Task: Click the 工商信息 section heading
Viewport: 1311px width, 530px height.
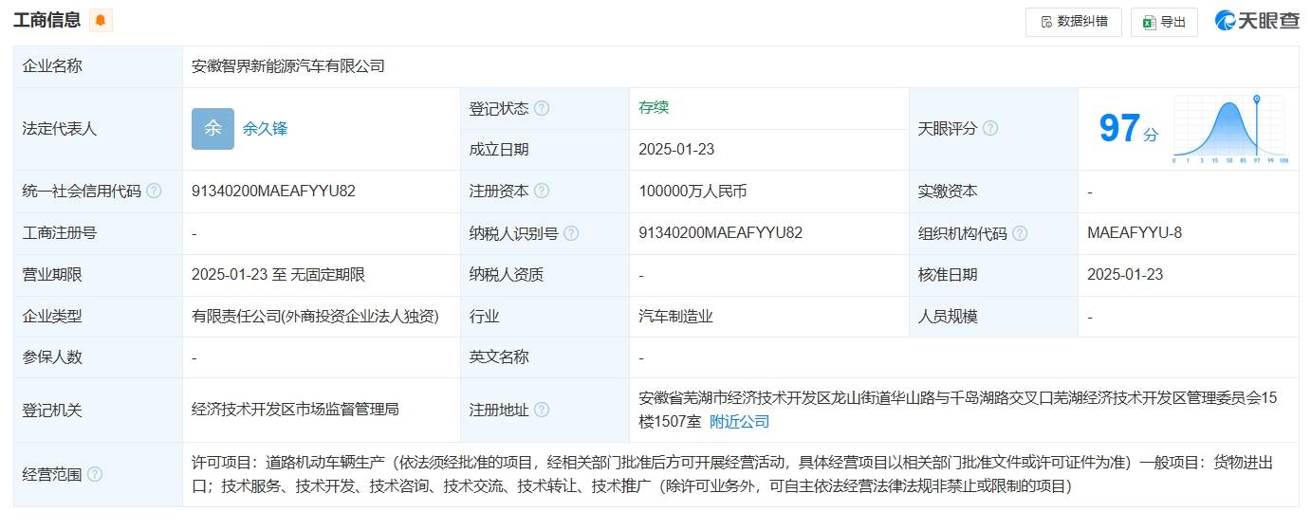Action: pyautogui.click(x=47, y=20)
